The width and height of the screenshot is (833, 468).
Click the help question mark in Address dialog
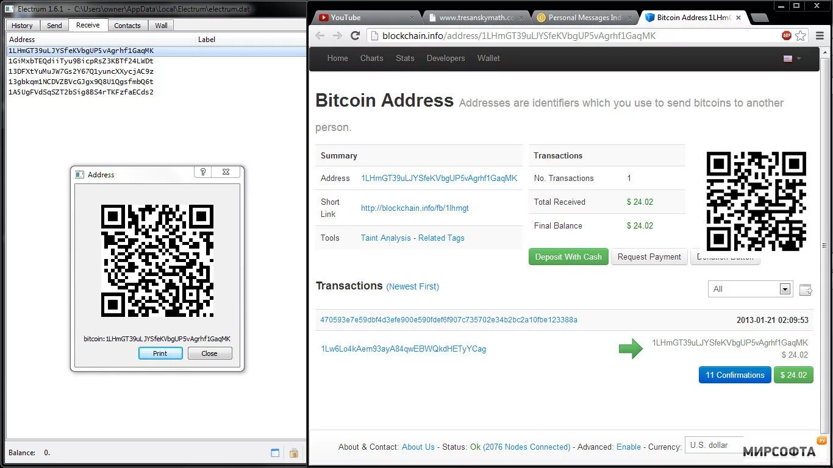pyautogui.click(x=203, y=172)
